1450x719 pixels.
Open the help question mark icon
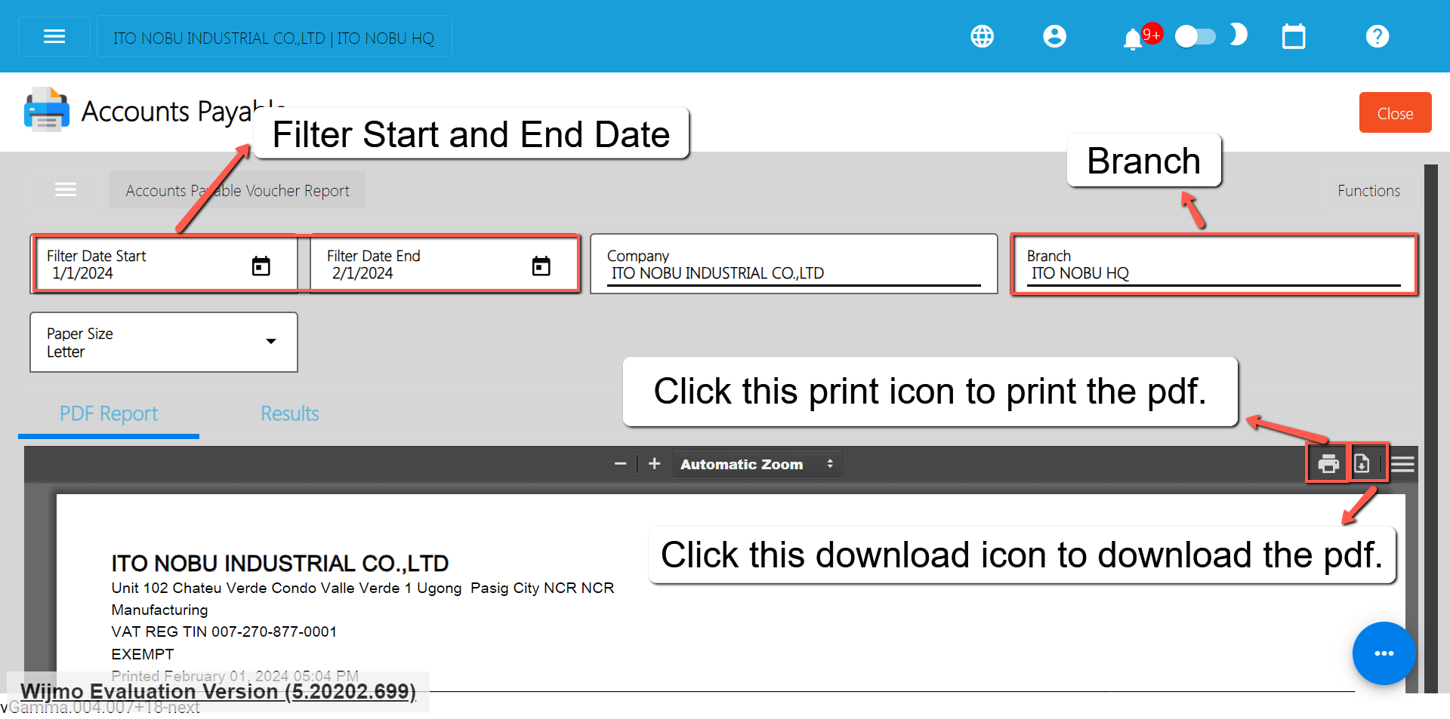click(1377, 36)
